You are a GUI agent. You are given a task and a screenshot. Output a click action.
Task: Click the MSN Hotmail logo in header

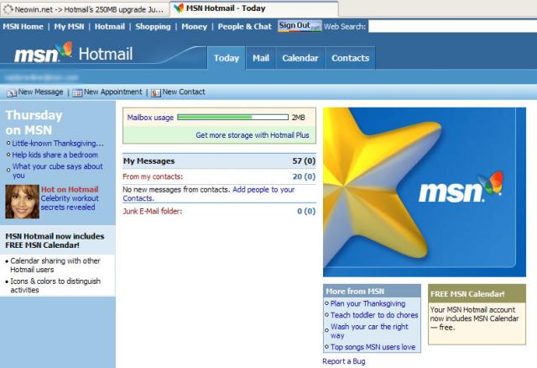click(x=73, y=53)
